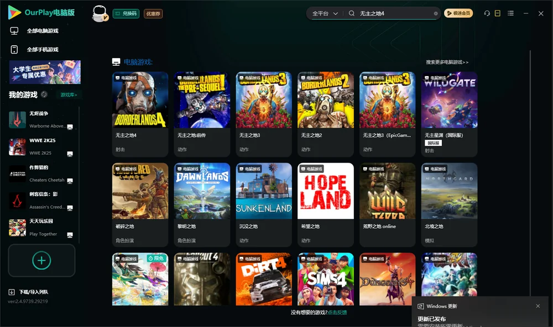Click the Windows 更新 notification title
The width and height of the screenshot is (553, 327).
tap(441, 306)
